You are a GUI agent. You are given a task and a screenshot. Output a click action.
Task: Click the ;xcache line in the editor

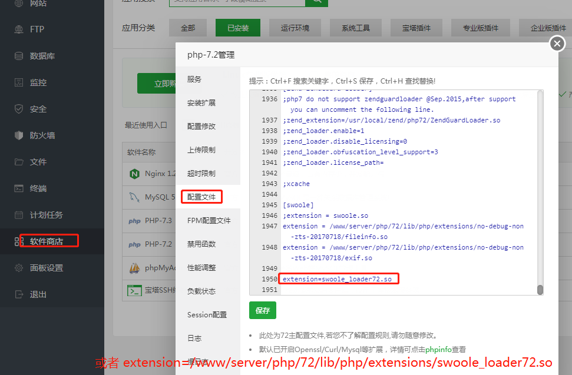(296, 184)
